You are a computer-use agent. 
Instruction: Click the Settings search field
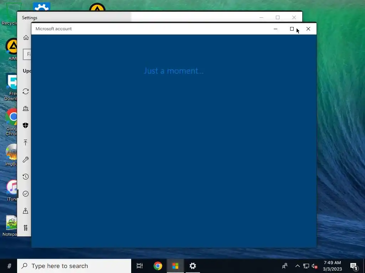27,54
